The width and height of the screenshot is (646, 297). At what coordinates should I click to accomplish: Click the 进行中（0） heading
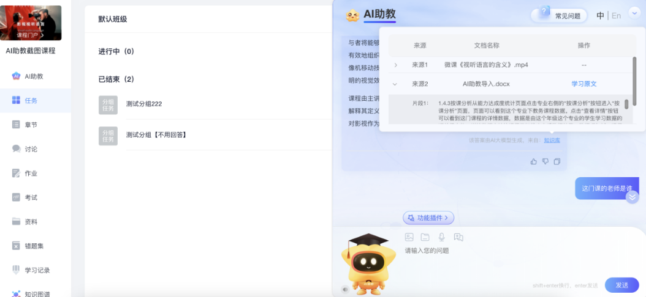[x=116, y=51]
